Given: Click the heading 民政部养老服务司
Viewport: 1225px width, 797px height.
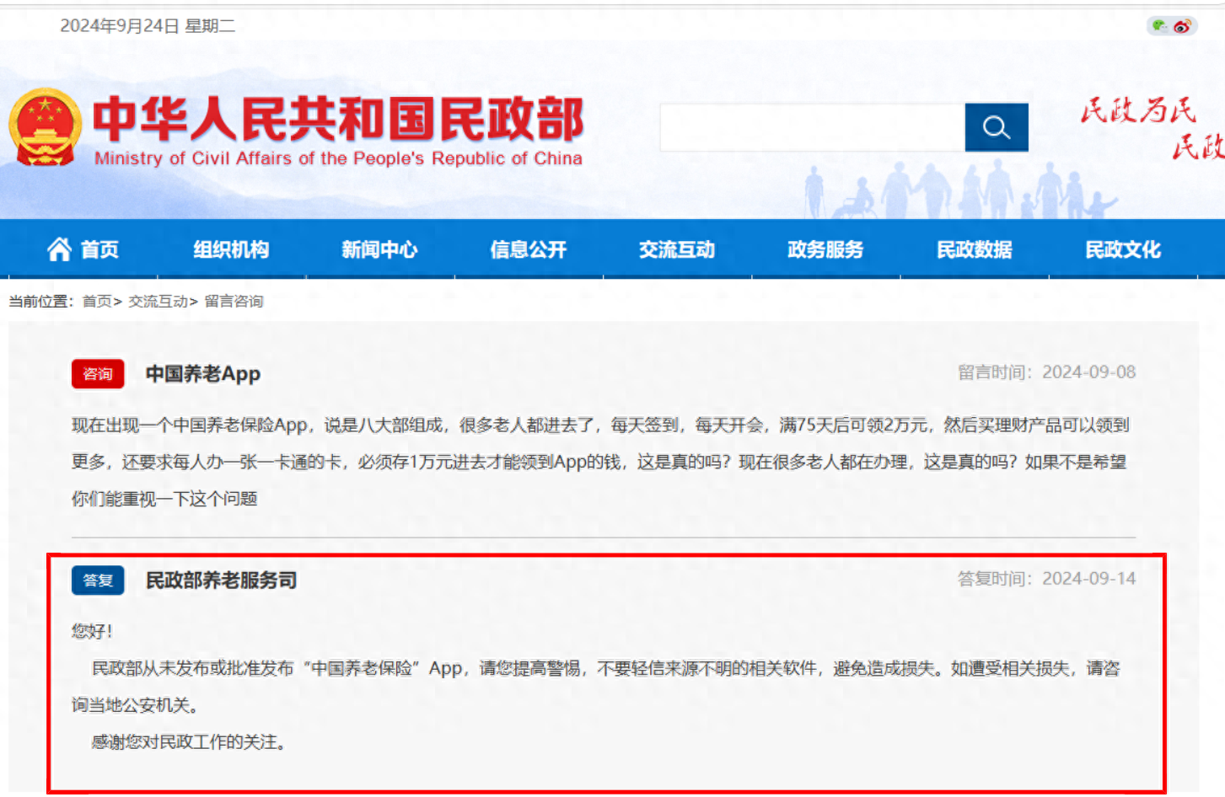Looking at the screenshot, I should (221, 580).
